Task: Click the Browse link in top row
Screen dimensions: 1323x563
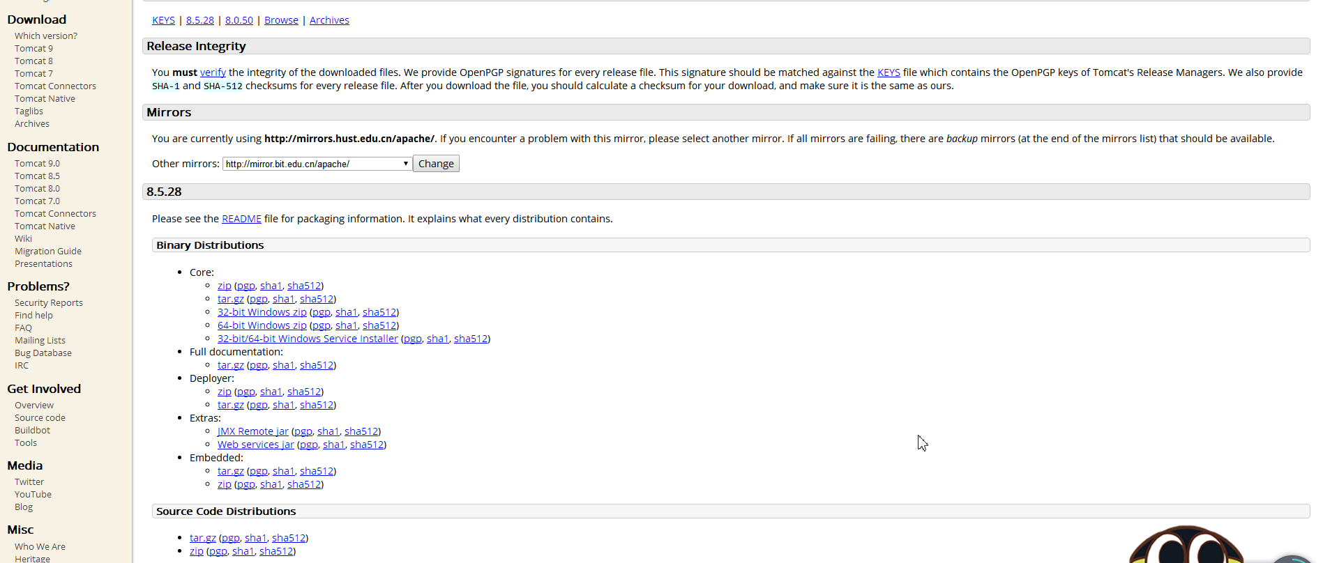Action: 281,20
